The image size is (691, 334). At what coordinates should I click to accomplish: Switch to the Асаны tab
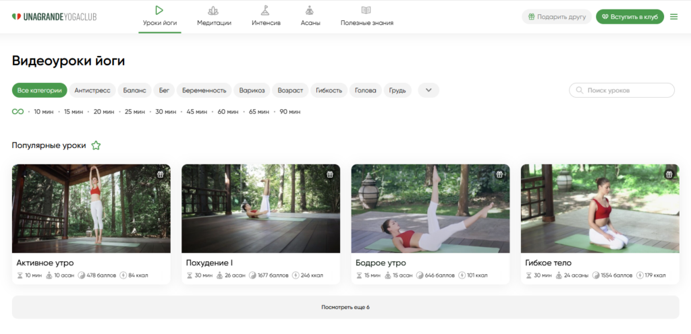310,17
